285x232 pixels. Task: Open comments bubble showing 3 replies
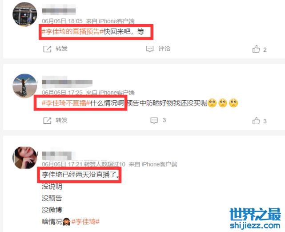[154, 121]
